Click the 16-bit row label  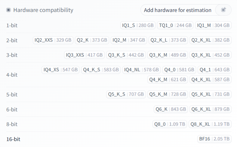point(13,139)
